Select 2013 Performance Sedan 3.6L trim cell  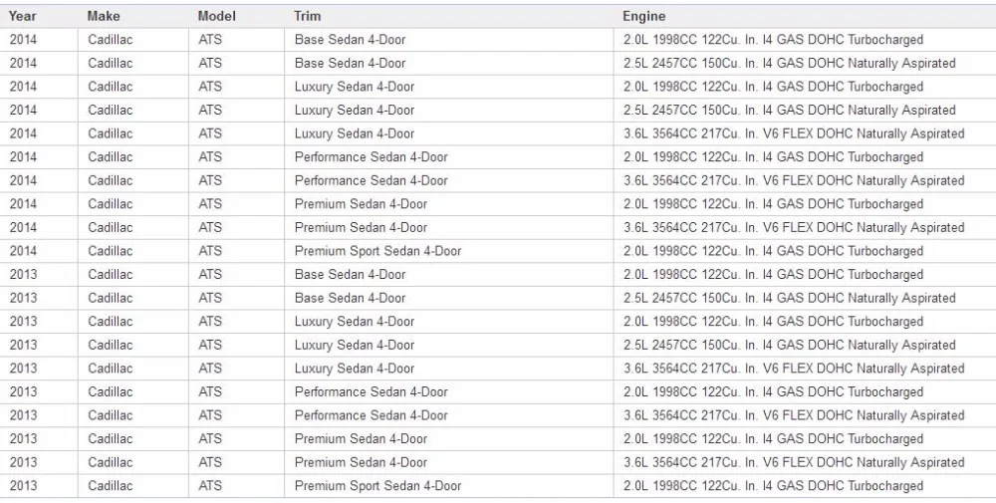tap(449, 416)
